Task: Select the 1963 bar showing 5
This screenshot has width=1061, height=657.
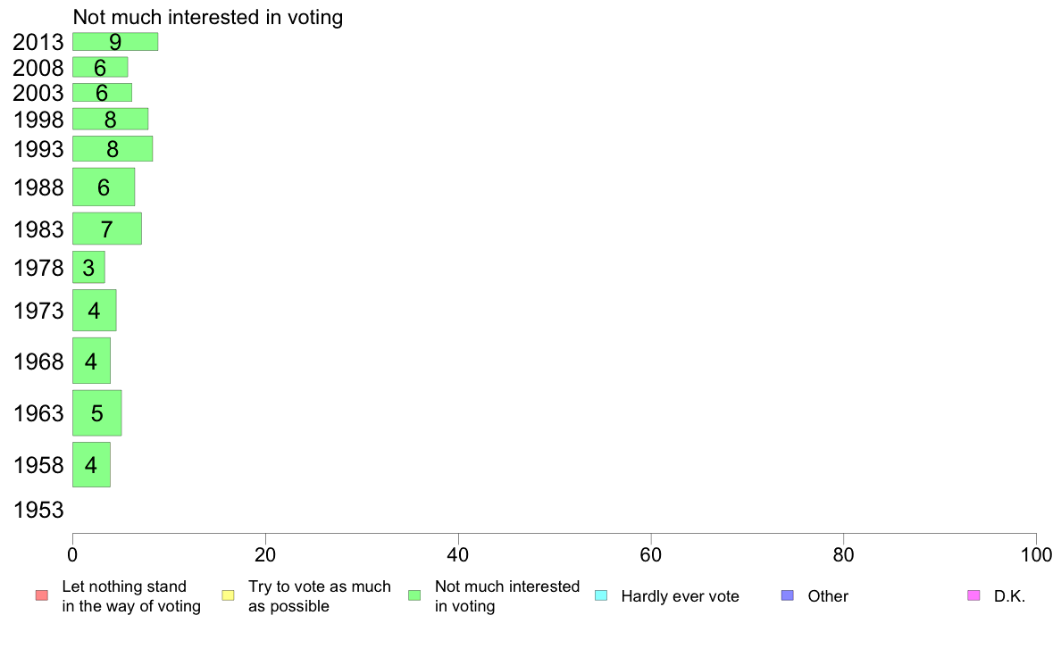Action: [x=96, y=412]
